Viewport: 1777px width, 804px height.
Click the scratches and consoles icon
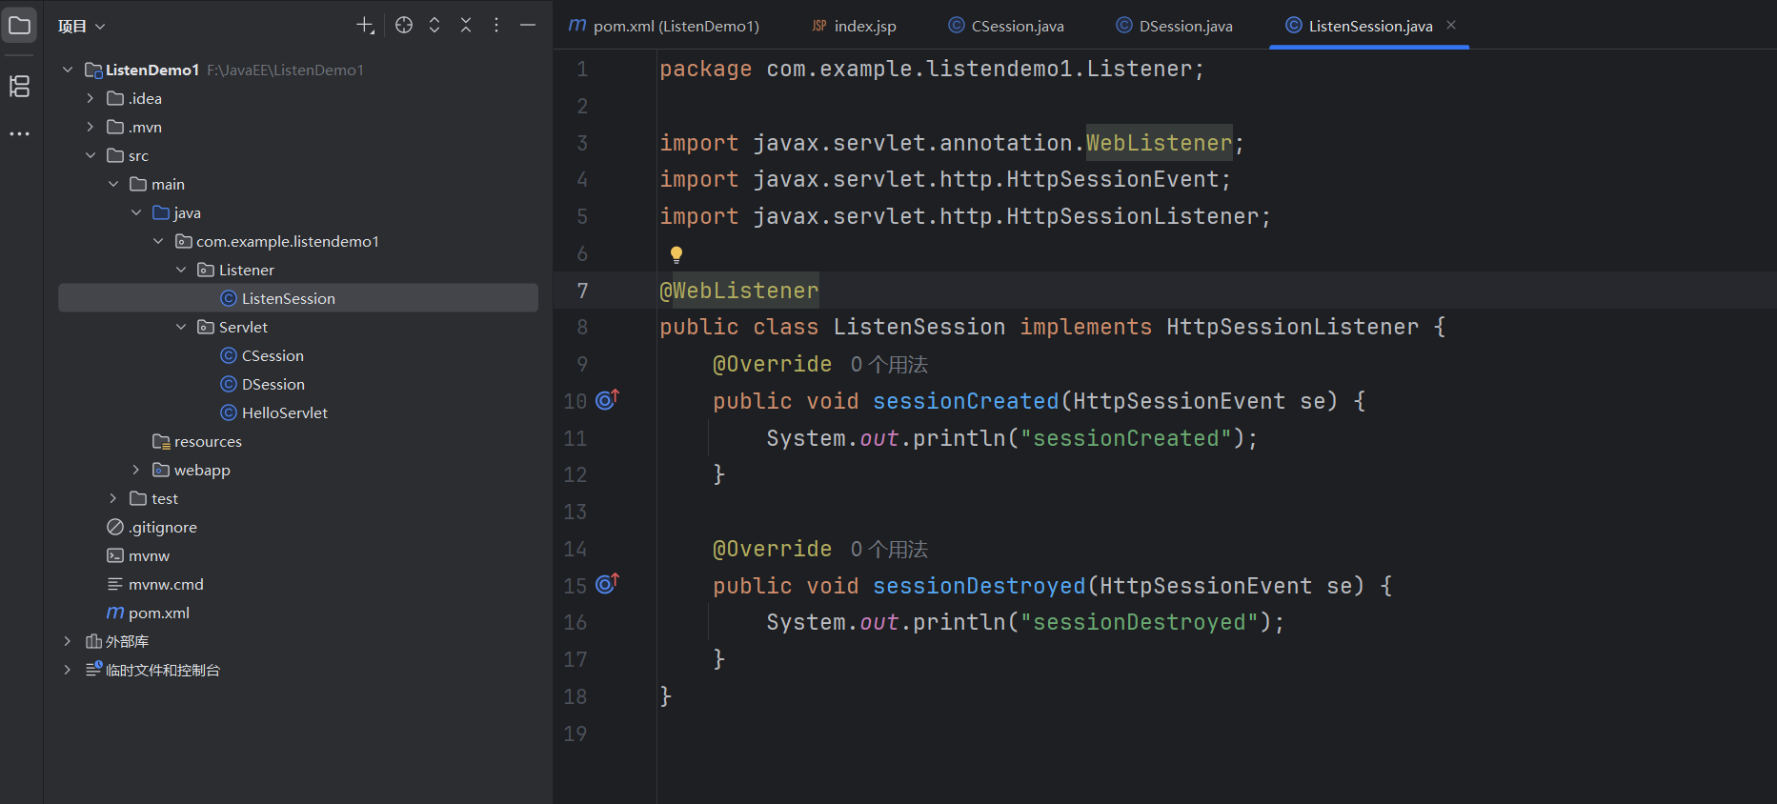click(x=93, y=670)
